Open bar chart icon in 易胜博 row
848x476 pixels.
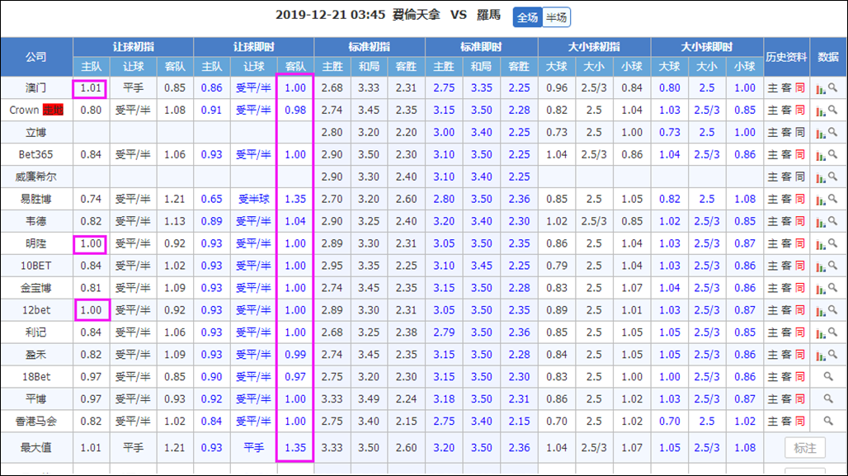(821, 199)
